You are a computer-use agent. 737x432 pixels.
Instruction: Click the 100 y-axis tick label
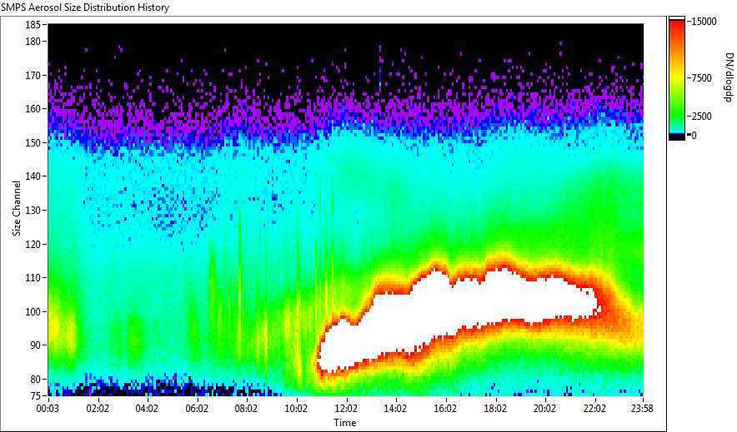click(33, 311)
